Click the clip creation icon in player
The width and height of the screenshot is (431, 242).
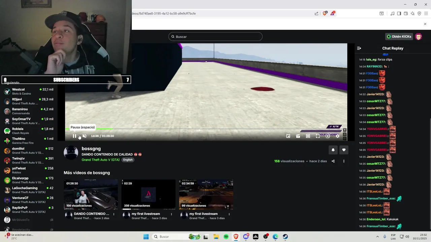click(298, 136)
